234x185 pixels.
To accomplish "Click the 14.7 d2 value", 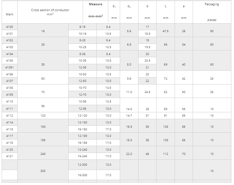I will tap(129, 116).
